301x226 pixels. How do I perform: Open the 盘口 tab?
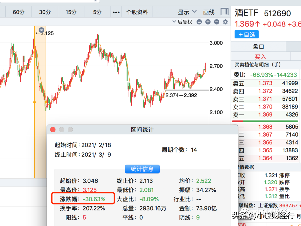point(258,46)
